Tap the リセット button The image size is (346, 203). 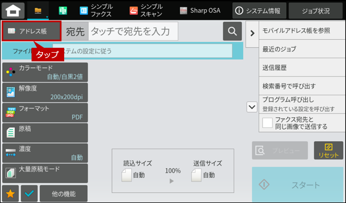coord(329,150)
